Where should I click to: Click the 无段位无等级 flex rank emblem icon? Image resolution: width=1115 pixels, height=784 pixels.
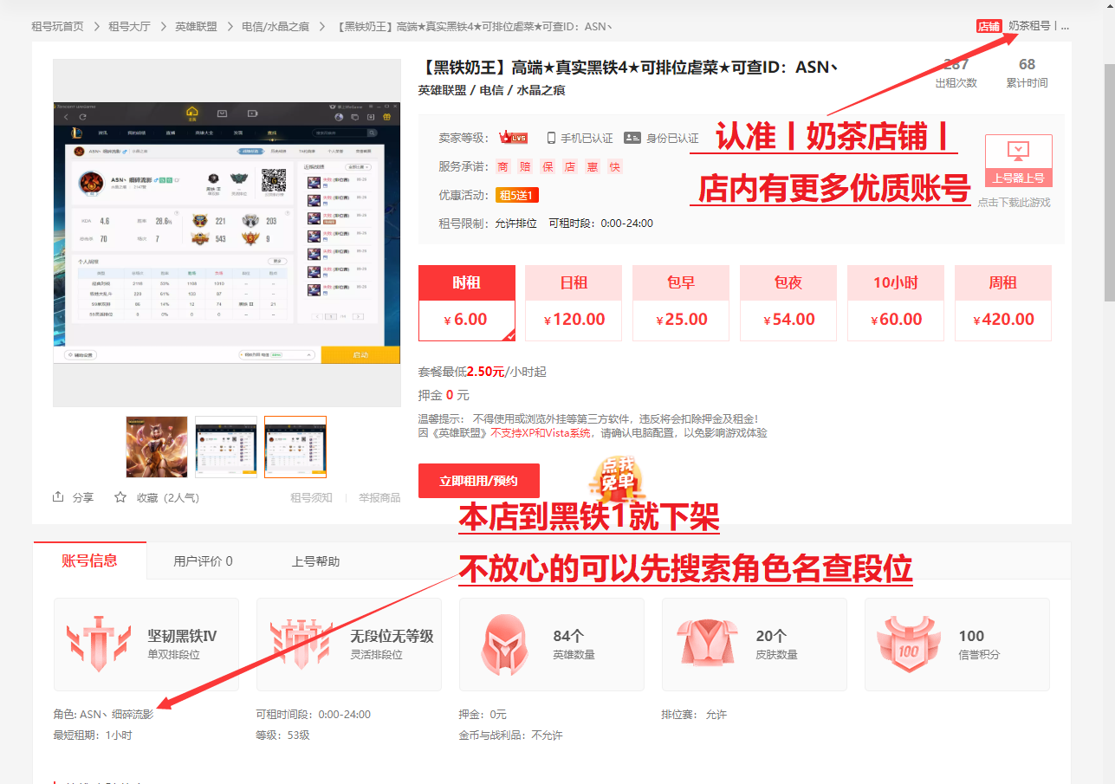point(301,644)
